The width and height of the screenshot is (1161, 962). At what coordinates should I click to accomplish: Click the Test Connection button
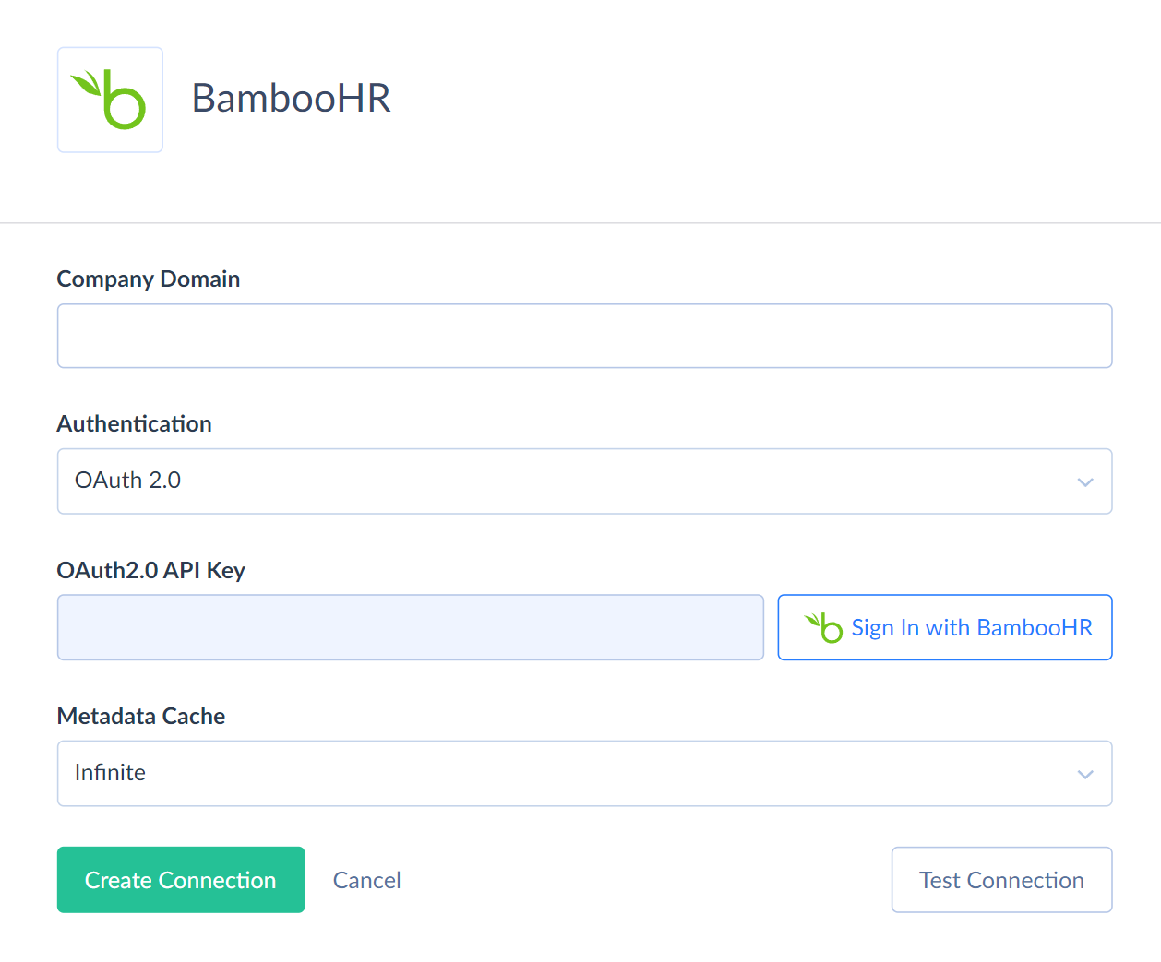coord(1001,880)
